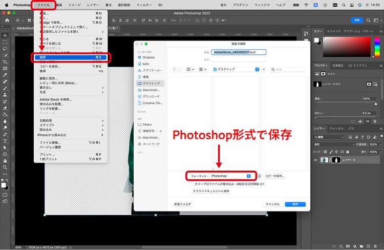This screenshot has height=250, width=384.
Task: Open column view options dropdown in dialog
Action: (x=190, y=69)
